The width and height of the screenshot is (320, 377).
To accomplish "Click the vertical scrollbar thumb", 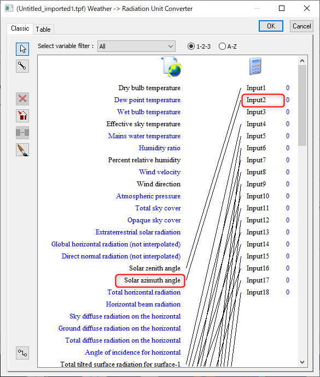I will tap(302, 105).
